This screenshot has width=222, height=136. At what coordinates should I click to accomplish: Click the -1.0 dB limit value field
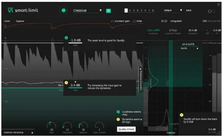point(75,40)
